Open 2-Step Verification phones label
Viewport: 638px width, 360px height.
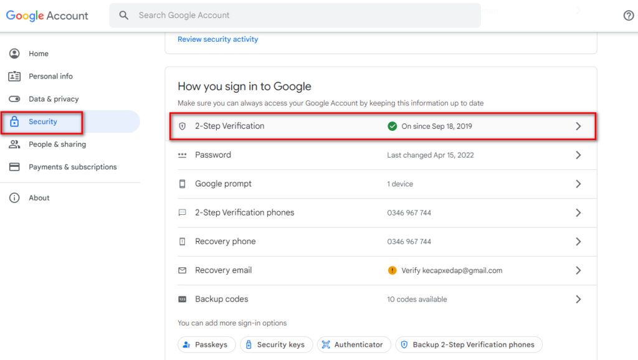pyautogui.click(x=244, y=212)
